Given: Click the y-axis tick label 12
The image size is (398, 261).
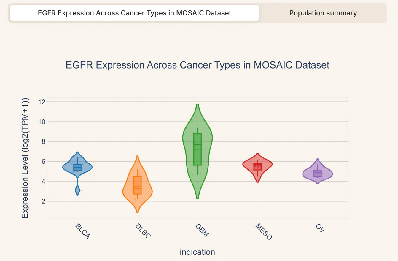Looking at the screenshot, I should coord(41,102).
